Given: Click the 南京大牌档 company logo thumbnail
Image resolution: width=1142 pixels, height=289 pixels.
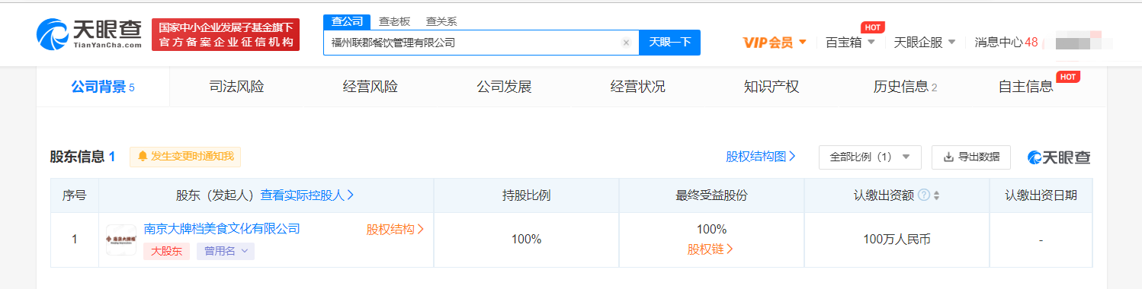Looking at the screenshot, I should click(x=121, y=240).
